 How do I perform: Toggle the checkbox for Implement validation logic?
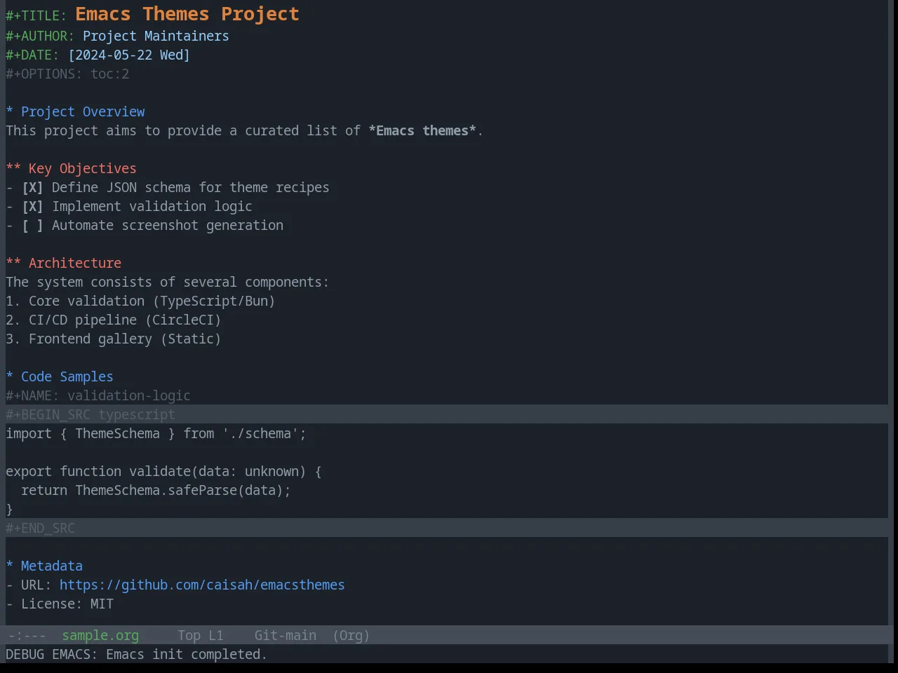(x=32, y=206)
